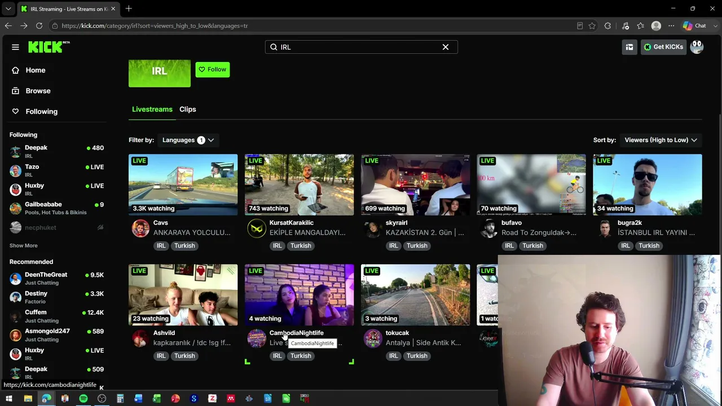The image size is (722, 406).
Task: Select the Livestreams tab
Action: (x=152, y=109)
